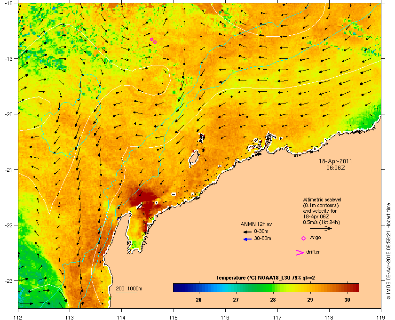395x320 pixels.
Task: Click the 'Argo' legend label
Action: 316,238
